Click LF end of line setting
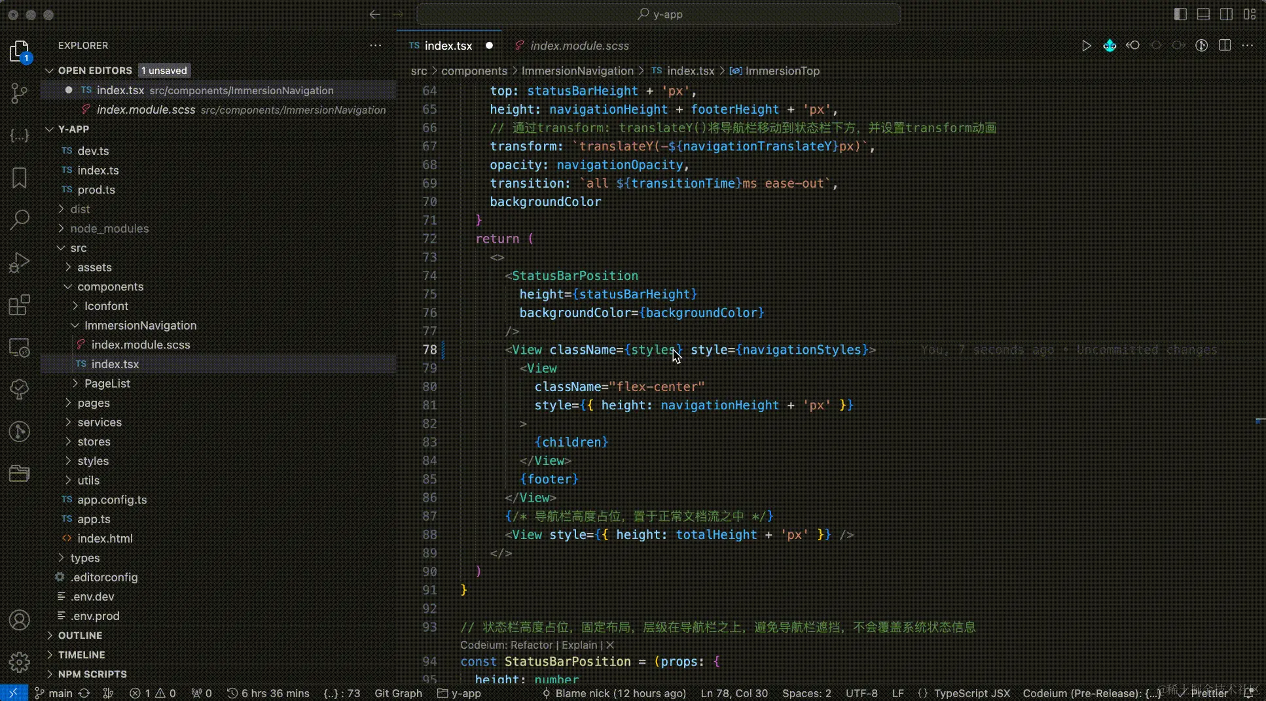Screen dimensions: 1266x701 pyautogui.click(x=897, y=693)
